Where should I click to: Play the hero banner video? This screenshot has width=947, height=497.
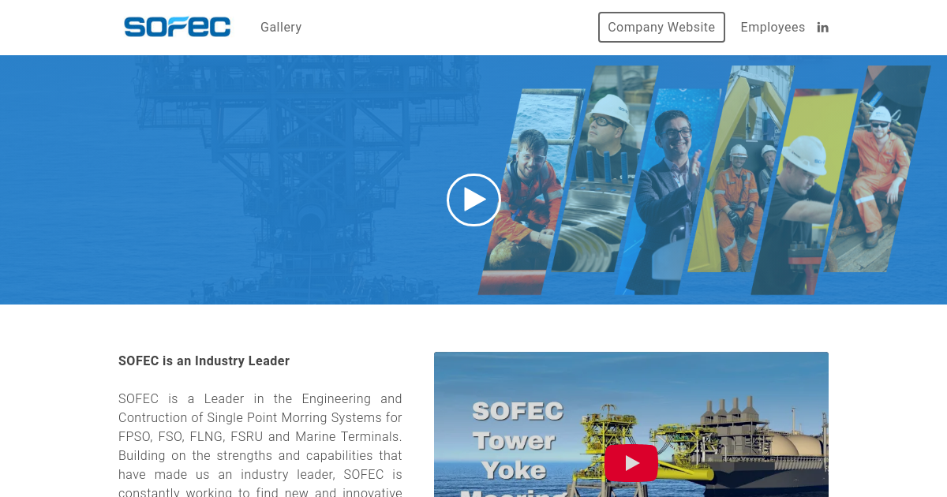point(473,200)
